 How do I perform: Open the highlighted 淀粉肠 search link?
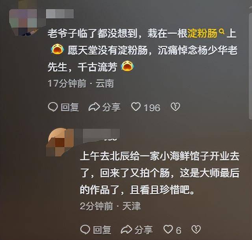click(x=202, y=33)
